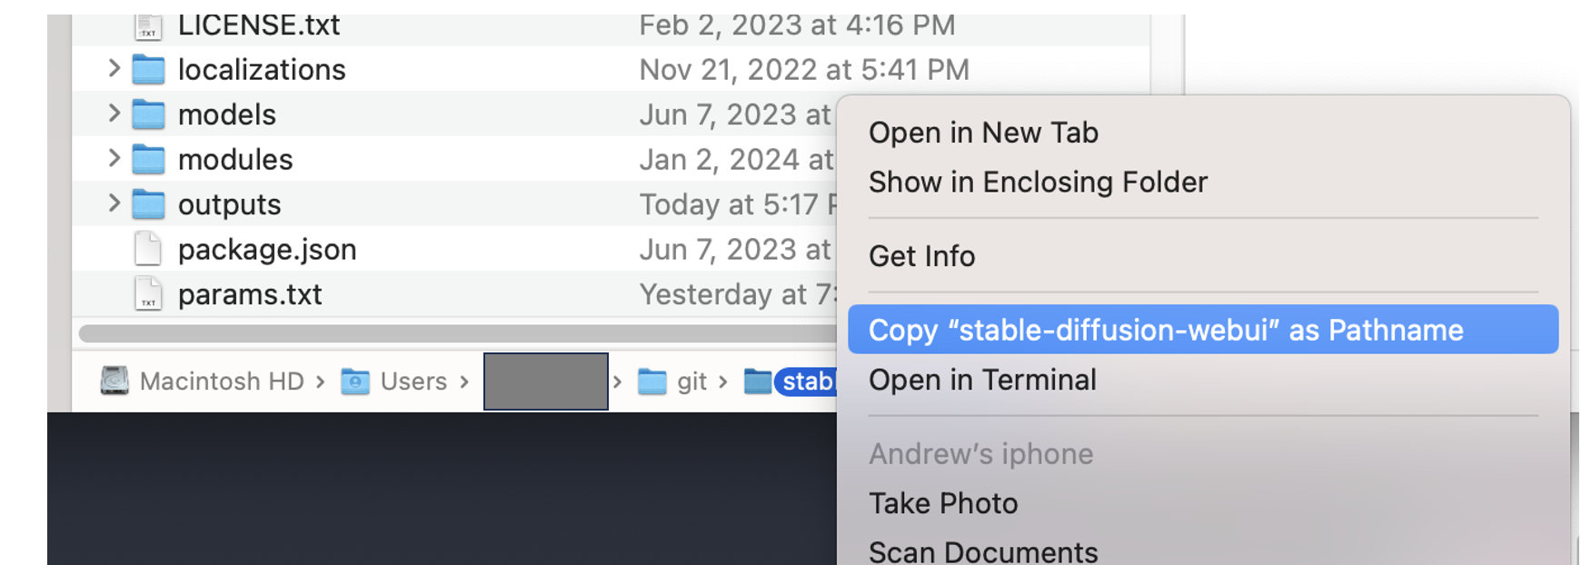Click the git folder icon in path bar
This screenshot has width=1581, height=565.
651,382
